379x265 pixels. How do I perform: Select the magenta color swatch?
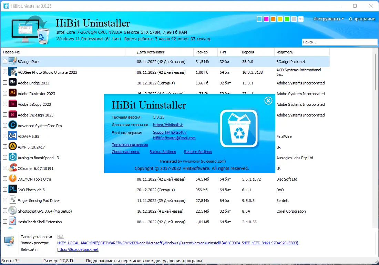(x=266, y=19)
